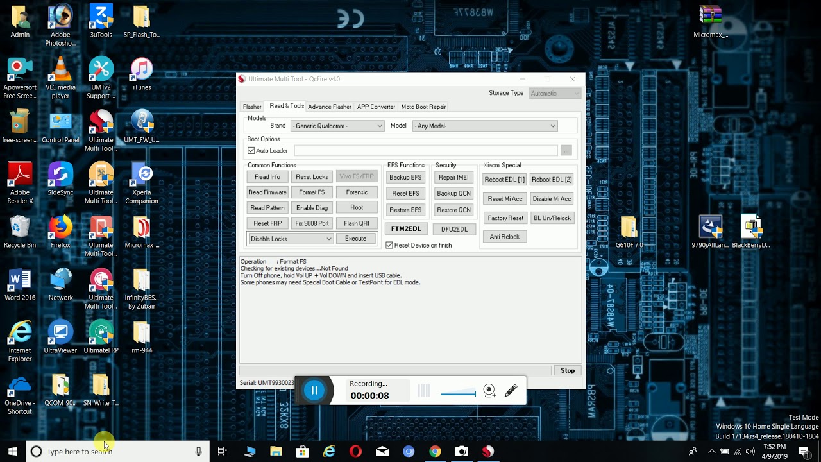
Task: Open Control Panel desktop icon
Action: pyautogui.click(x=60, y=126)
